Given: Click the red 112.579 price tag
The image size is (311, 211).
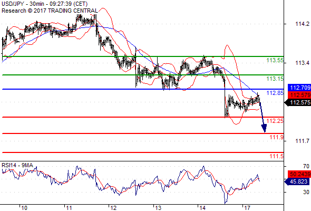Looking at the screenshot, I should pyautogui.click(x=299, y=95).
